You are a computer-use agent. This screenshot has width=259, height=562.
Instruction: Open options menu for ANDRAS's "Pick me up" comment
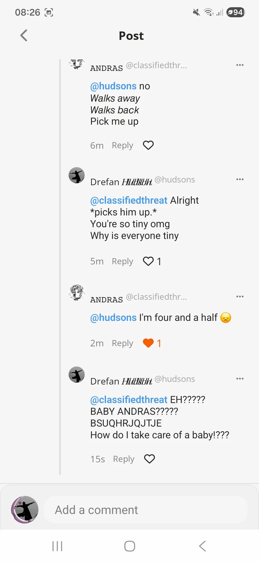click(240, 65)
